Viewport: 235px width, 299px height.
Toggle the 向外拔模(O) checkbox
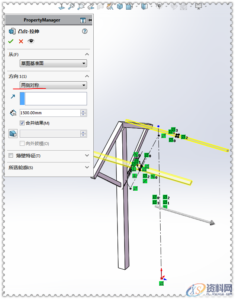[22, 144]
